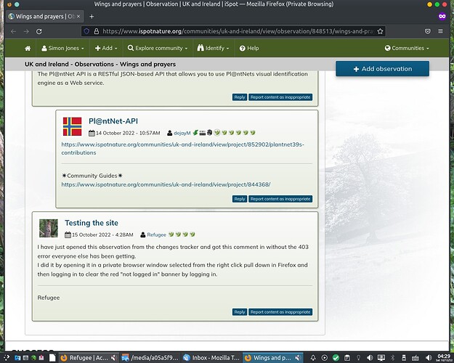This screenshot has width=454, height=363.
Task: Show site security padlock details
Action: coord(97,31)
